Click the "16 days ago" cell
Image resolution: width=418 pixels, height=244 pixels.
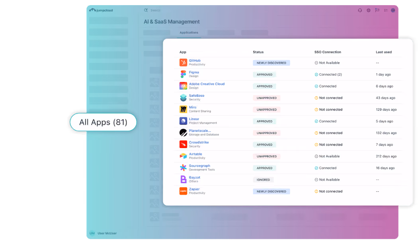[x=385, y=168]
